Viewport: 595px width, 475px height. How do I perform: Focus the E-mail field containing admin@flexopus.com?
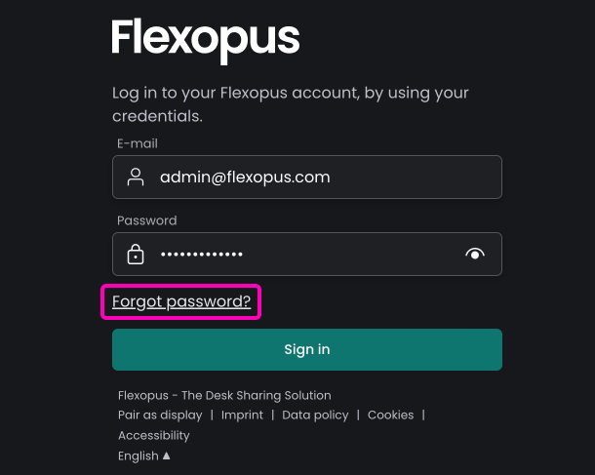312,178
